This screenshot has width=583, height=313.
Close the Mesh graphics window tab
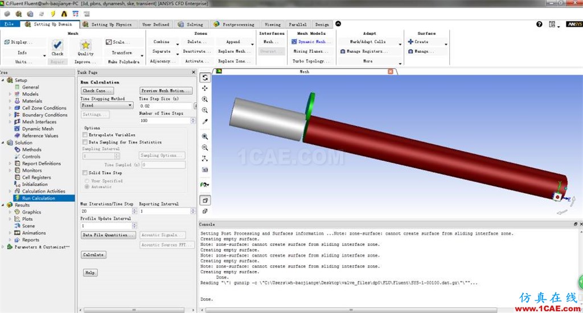pyautogui.click(x=391, y=71)
